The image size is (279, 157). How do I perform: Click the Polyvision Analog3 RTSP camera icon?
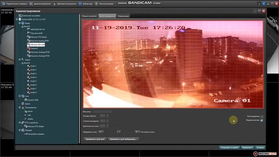[x=28, y=56]
